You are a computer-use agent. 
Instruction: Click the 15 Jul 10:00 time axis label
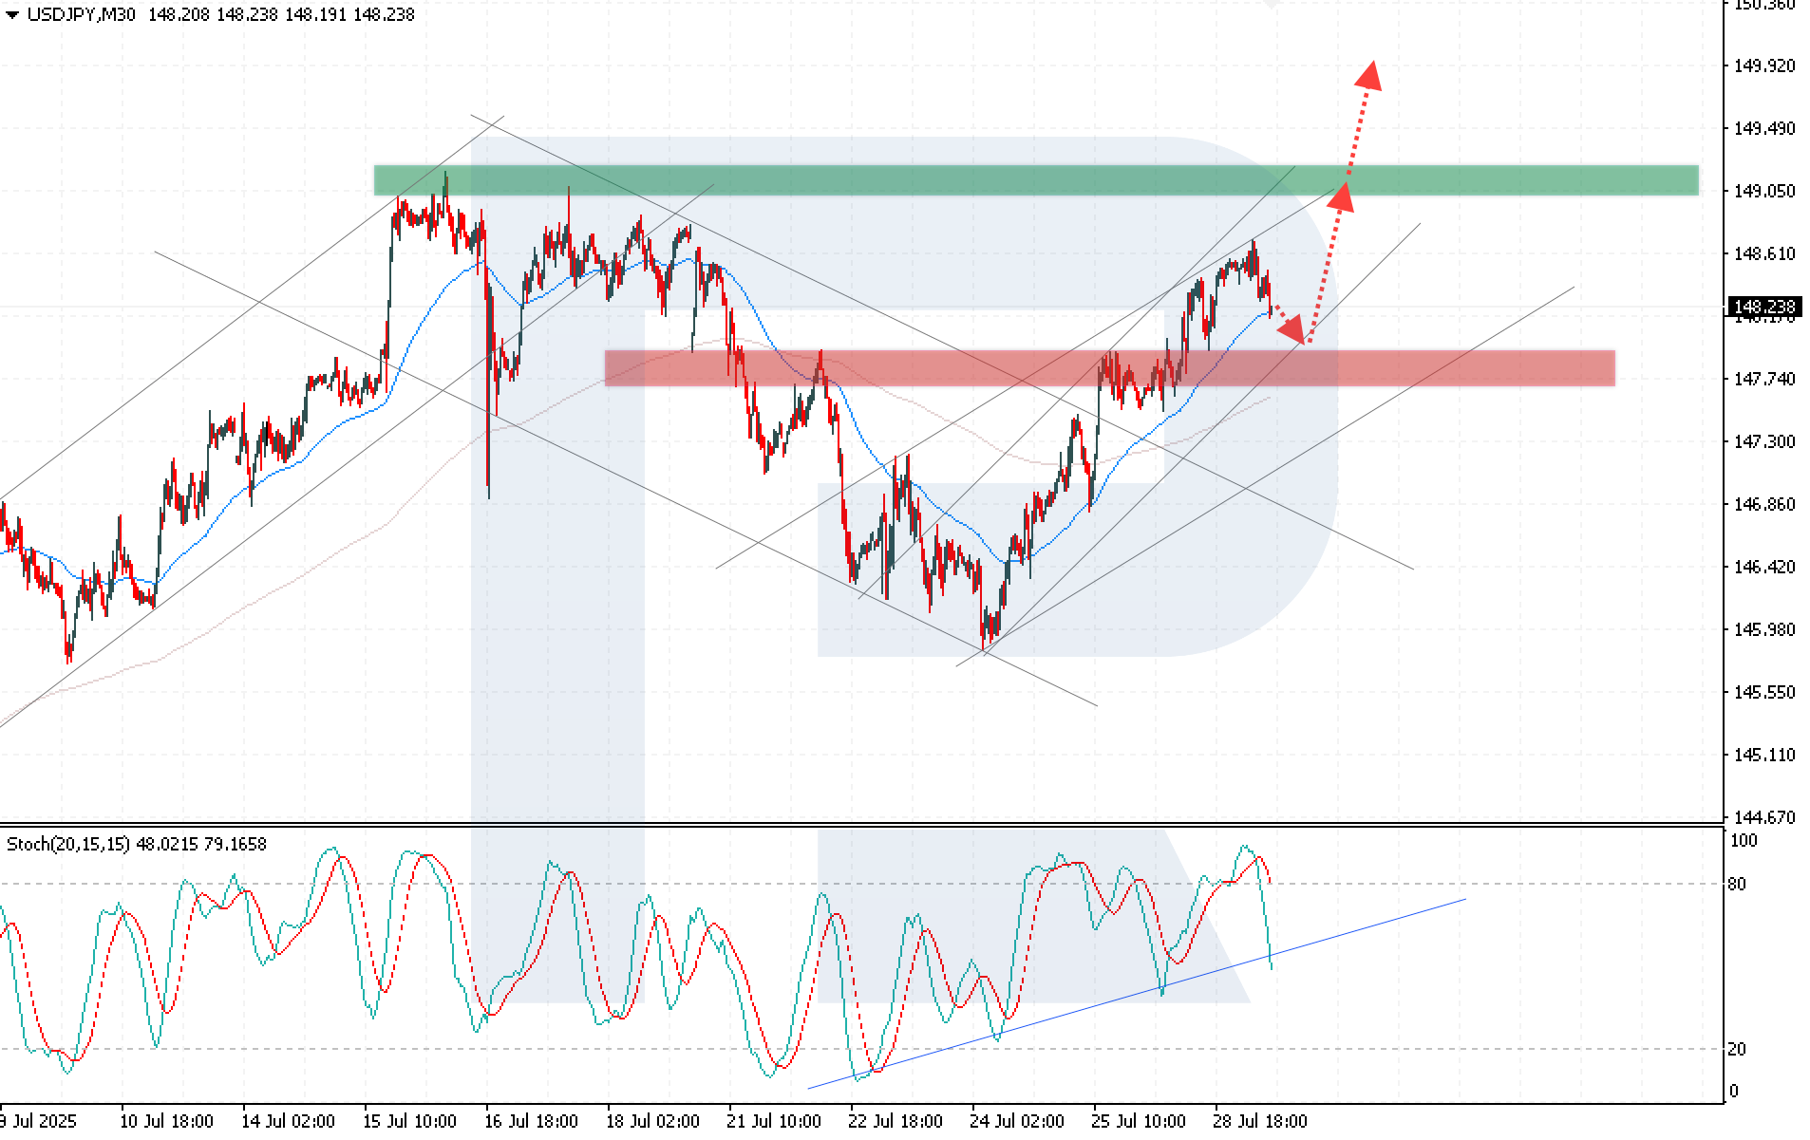[x=409, y=1121]
